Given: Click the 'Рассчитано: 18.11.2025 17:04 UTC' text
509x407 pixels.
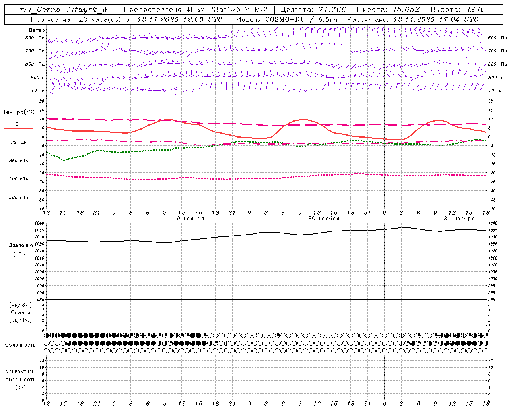Looking at the screenshot, I should click(x=413, y=19).
